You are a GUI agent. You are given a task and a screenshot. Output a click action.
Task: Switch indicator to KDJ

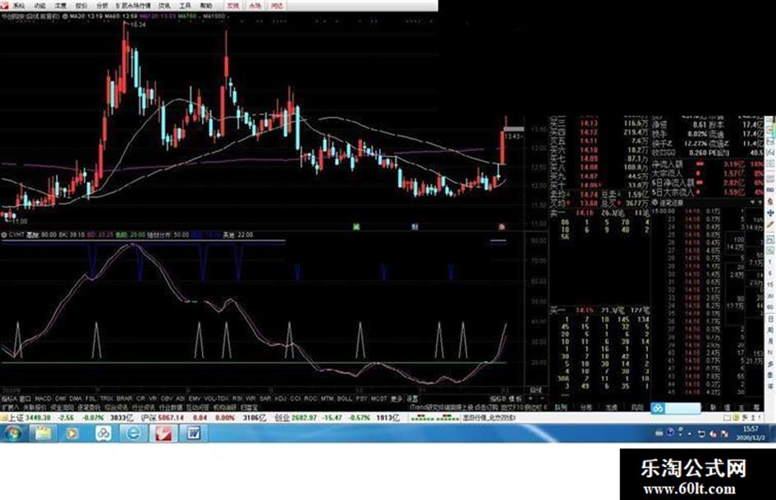[x=281, y=398]
